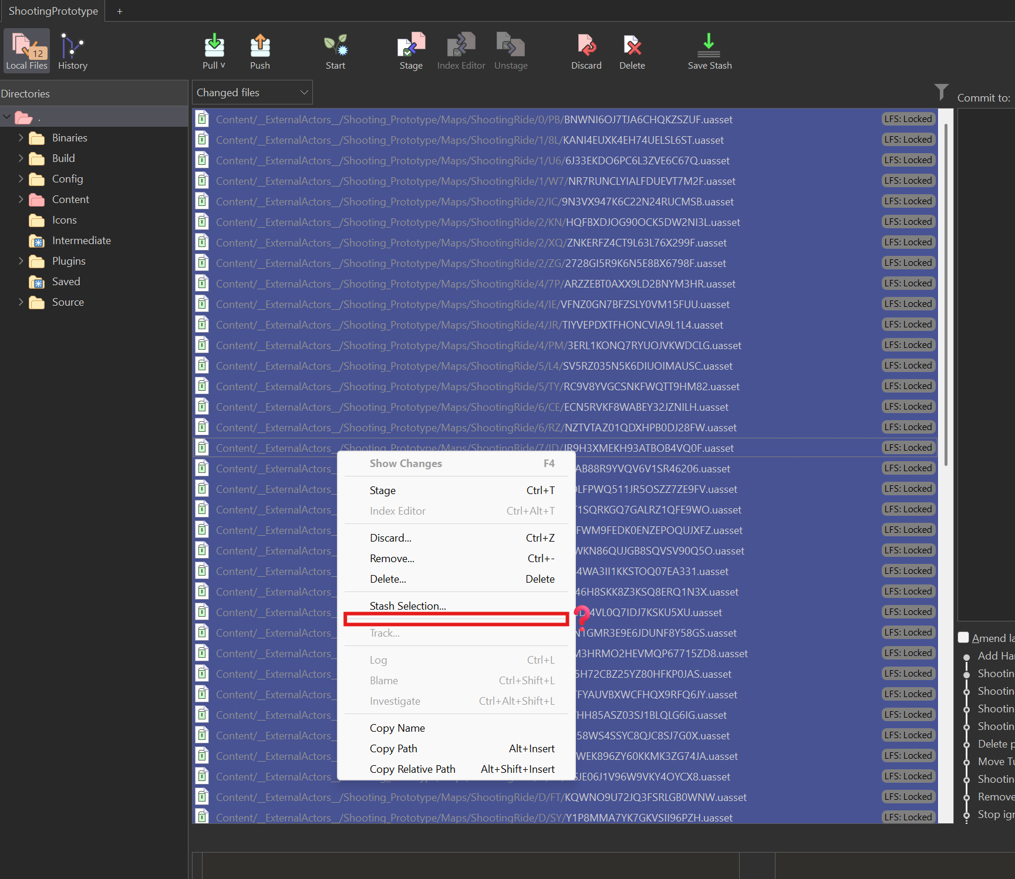
Task: Select the VFNZ0GN7BFZSLY0VM15FUU.uasset row
Action: pos(565,304)
